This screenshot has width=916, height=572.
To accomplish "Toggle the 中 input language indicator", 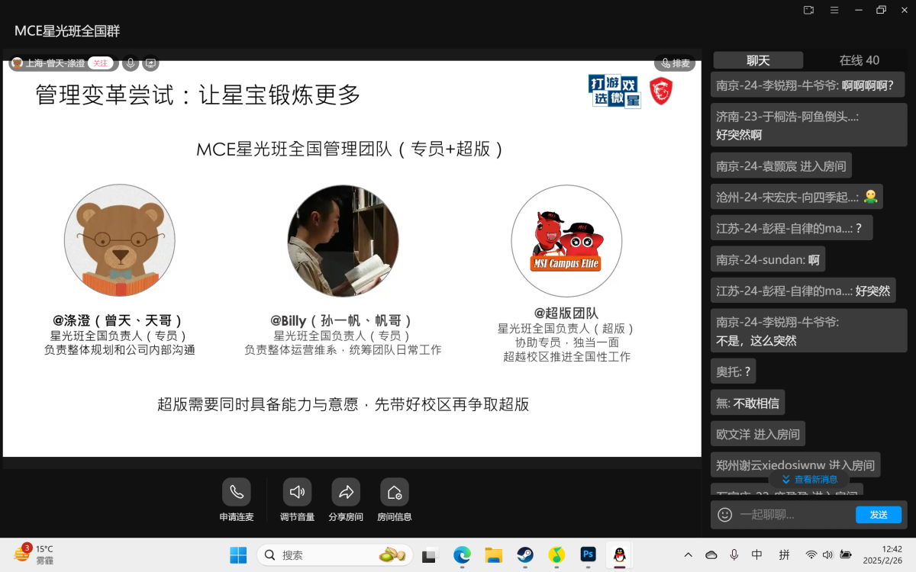I will (x=756, y=555).
